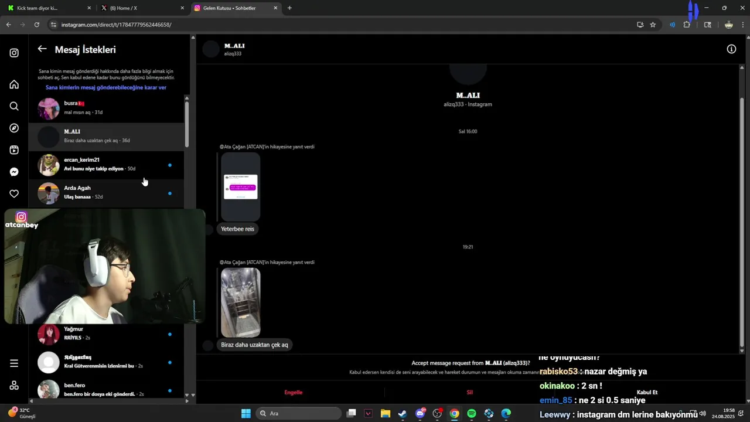Open File Explorer from taskbar
The image size is (750, 422).
point(386,414)
